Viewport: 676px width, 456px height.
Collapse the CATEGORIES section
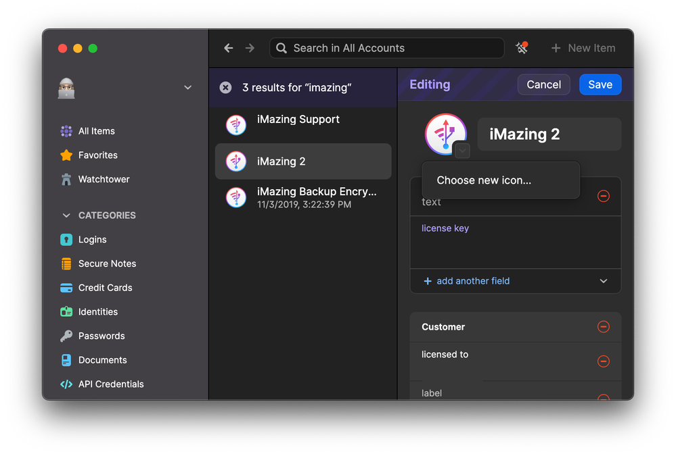66,216
